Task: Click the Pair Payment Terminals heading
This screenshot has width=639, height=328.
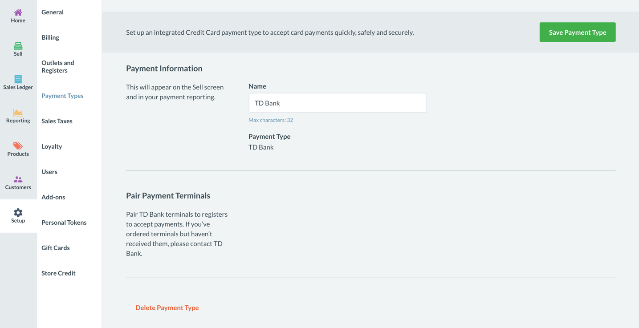Action: click(x=168, y=196)
